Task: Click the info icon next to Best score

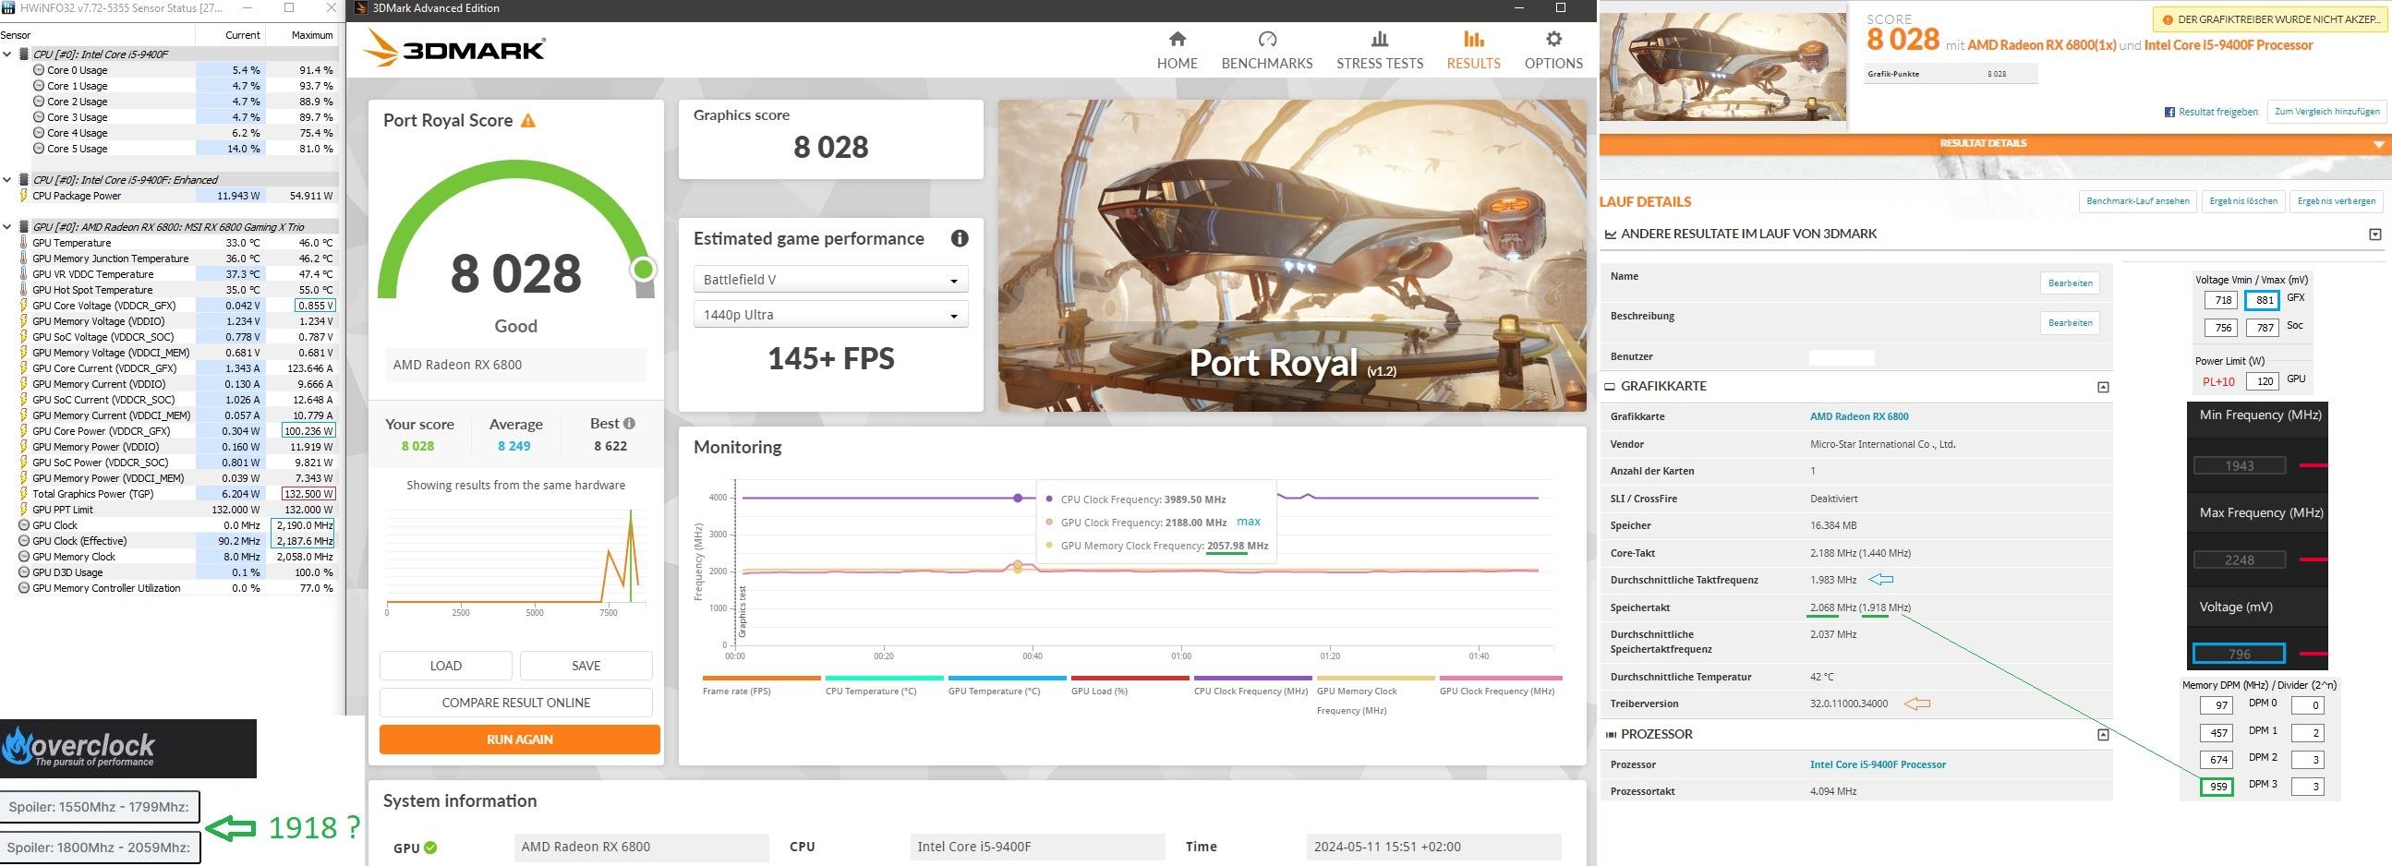Action: [630, 423]
